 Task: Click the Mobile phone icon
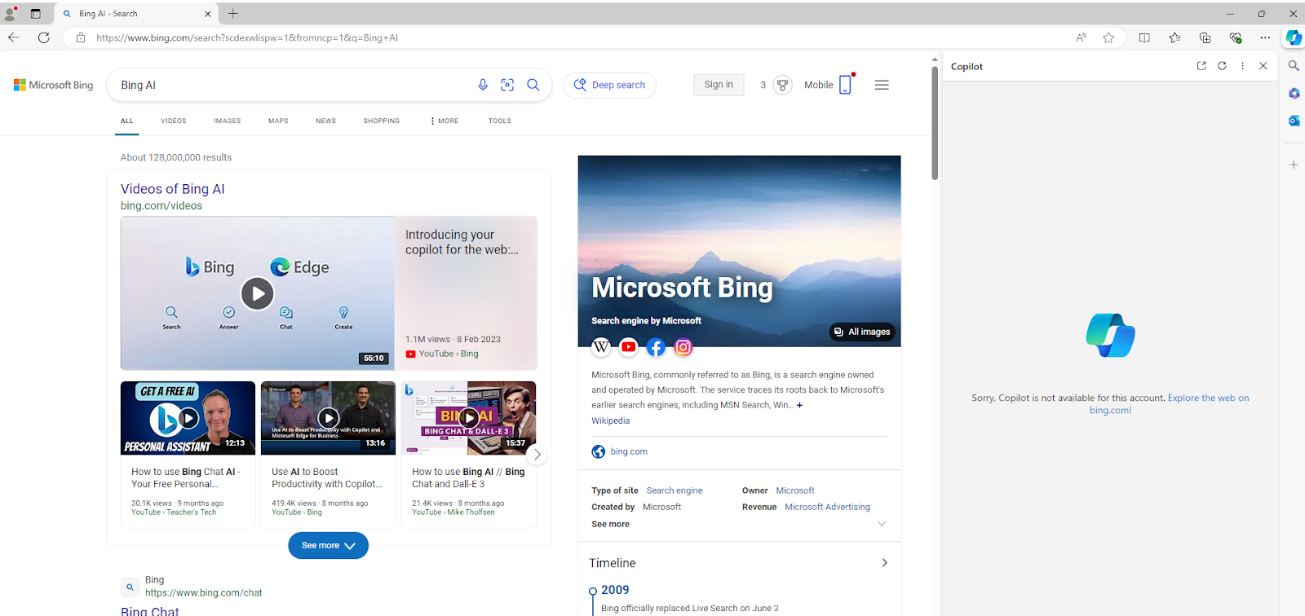(845, 85)
